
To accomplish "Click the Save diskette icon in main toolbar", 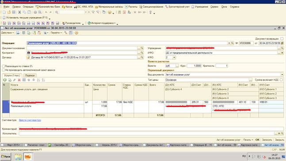I will pos(14,12).
